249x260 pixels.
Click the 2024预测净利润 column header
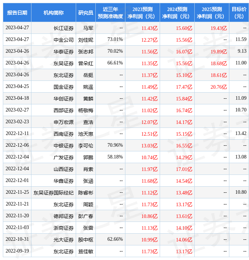pos(177,12)
